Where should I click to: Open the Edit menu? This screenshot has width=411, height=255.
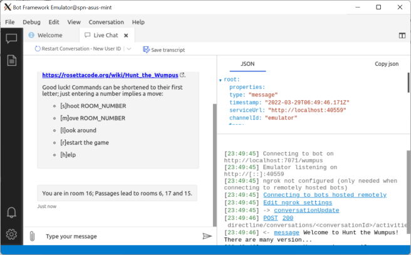tap(54, 22)
